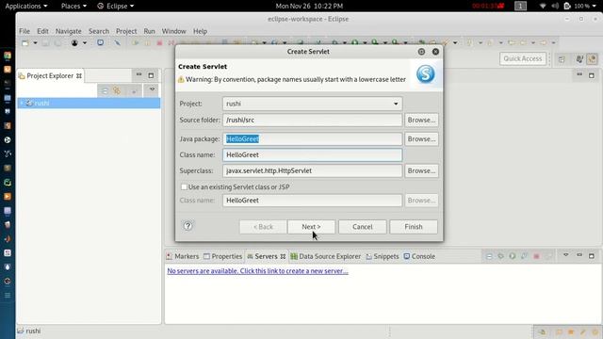Viewport: 603px width, 339px height.
Task: Click the Java package input field
Action: point(312,139)
